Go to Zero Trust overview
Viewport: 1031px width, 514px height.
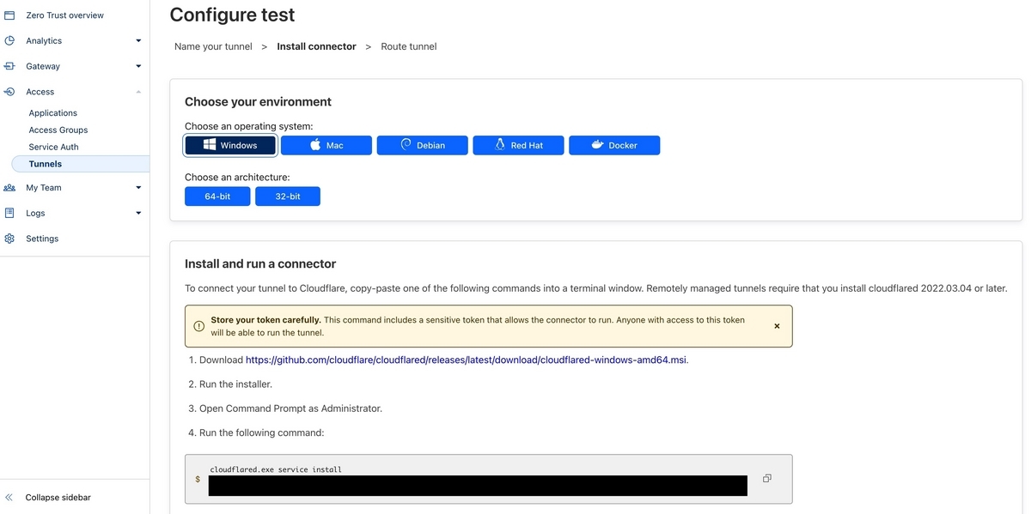click(64, 15)
